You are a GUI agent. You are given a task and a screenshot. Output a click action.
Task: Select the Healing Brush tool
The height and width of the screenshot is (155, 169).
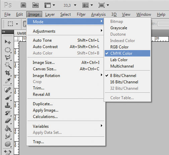[7, 90]
